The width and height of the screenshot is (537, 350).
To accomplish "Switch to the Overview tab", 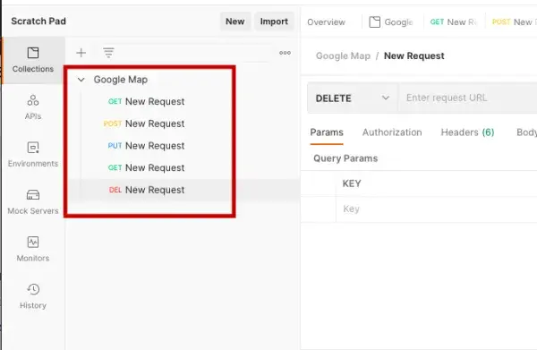I will (x=326, y=22).
